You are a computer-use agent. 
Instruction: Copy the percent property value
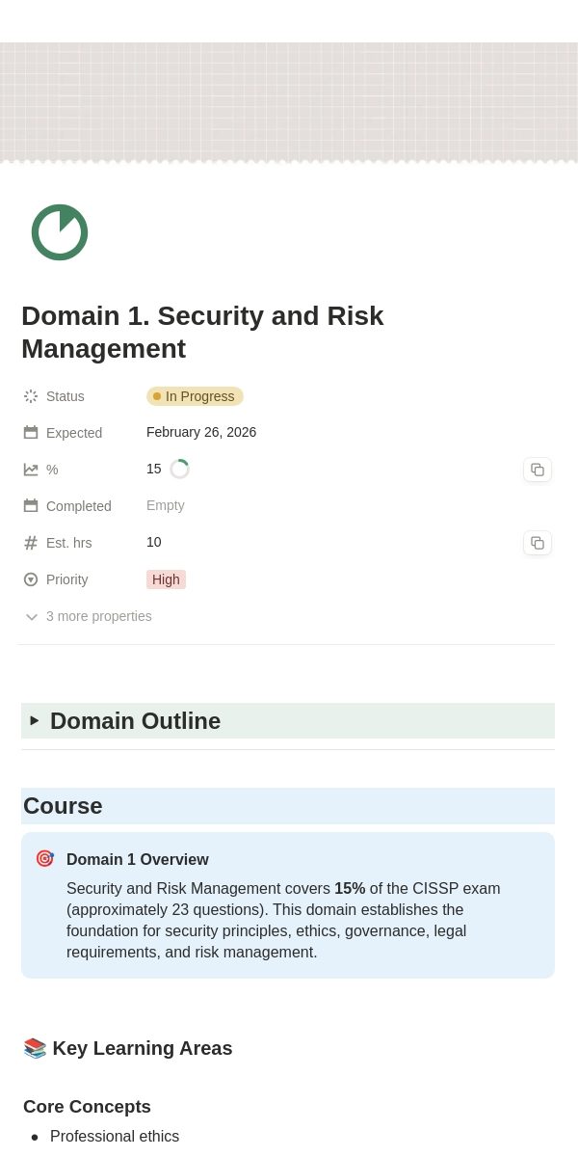tap(538, 470)
